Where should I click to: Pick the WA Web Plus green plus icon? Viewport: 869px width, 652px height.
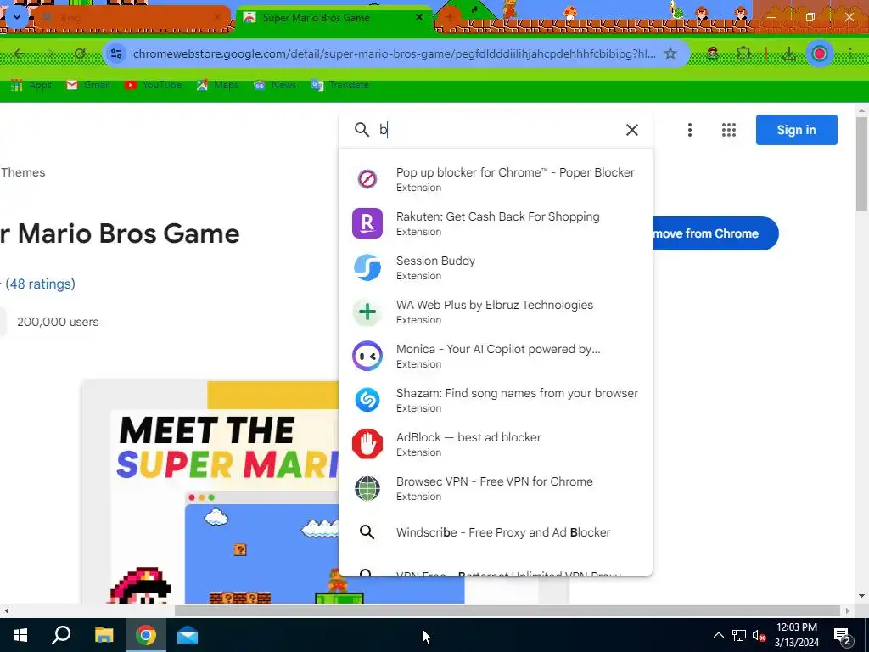367,312
